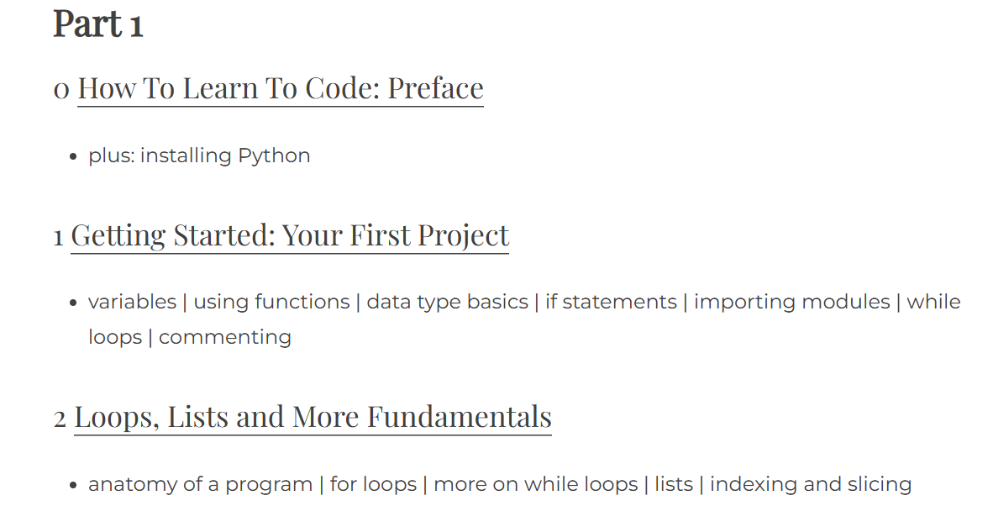Click the 'if statements' topic text
This screenshot has height=506, width=993.
(611, 302)
